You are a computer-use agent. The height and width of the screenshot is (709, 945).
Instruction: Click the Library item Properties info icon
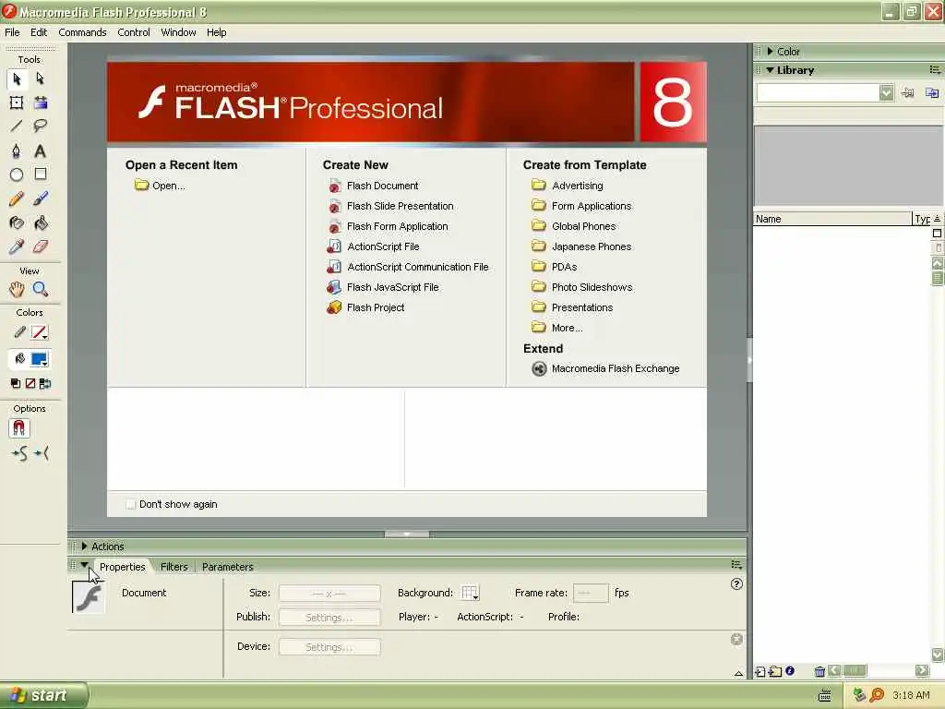tap(790, 671)
